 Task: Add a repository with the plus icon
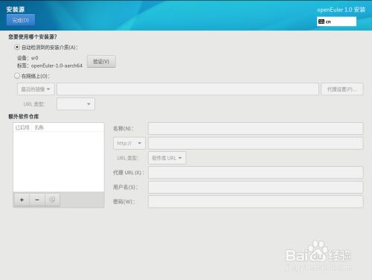22,200
